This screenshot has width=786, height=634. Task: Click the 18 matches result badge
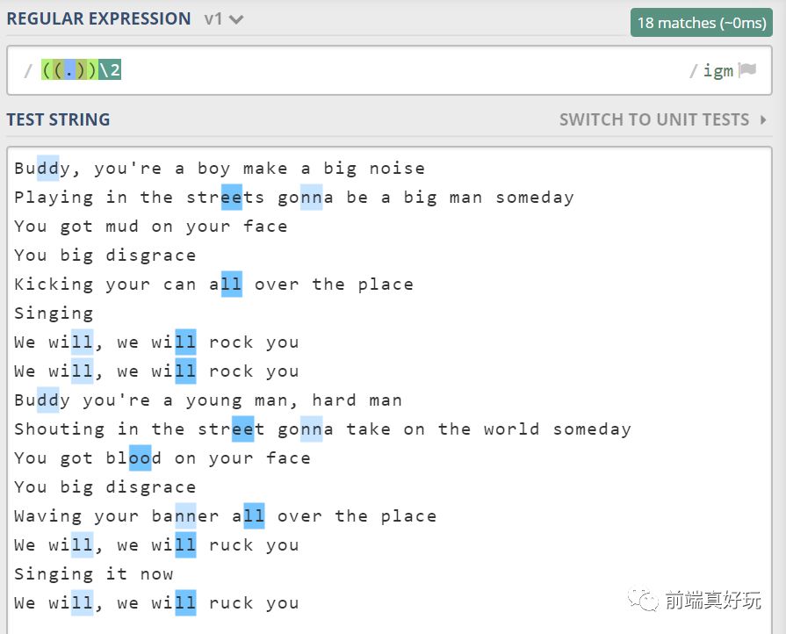702,23
